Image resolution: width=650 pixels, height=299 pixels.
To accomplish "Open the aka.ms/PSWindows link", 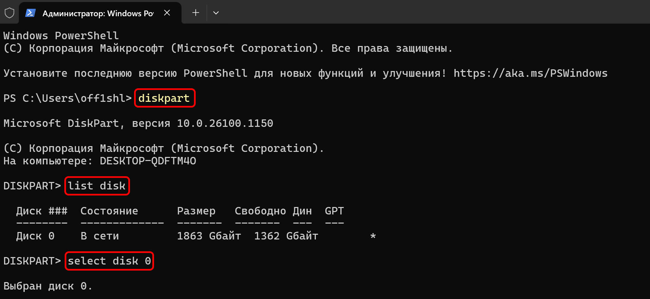I will 530,73.
